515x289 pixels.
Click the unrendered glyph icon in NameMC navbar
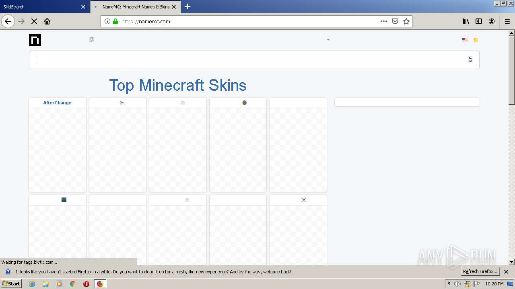coord(92,40)
